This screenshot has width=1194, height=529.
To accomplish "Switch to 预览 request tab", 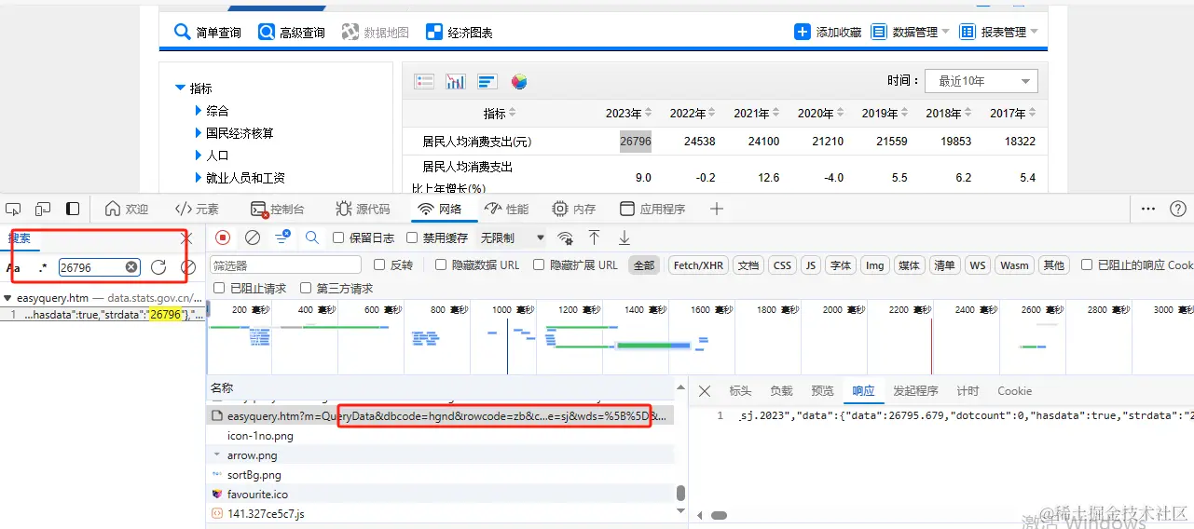I will (x=822, y=391).
